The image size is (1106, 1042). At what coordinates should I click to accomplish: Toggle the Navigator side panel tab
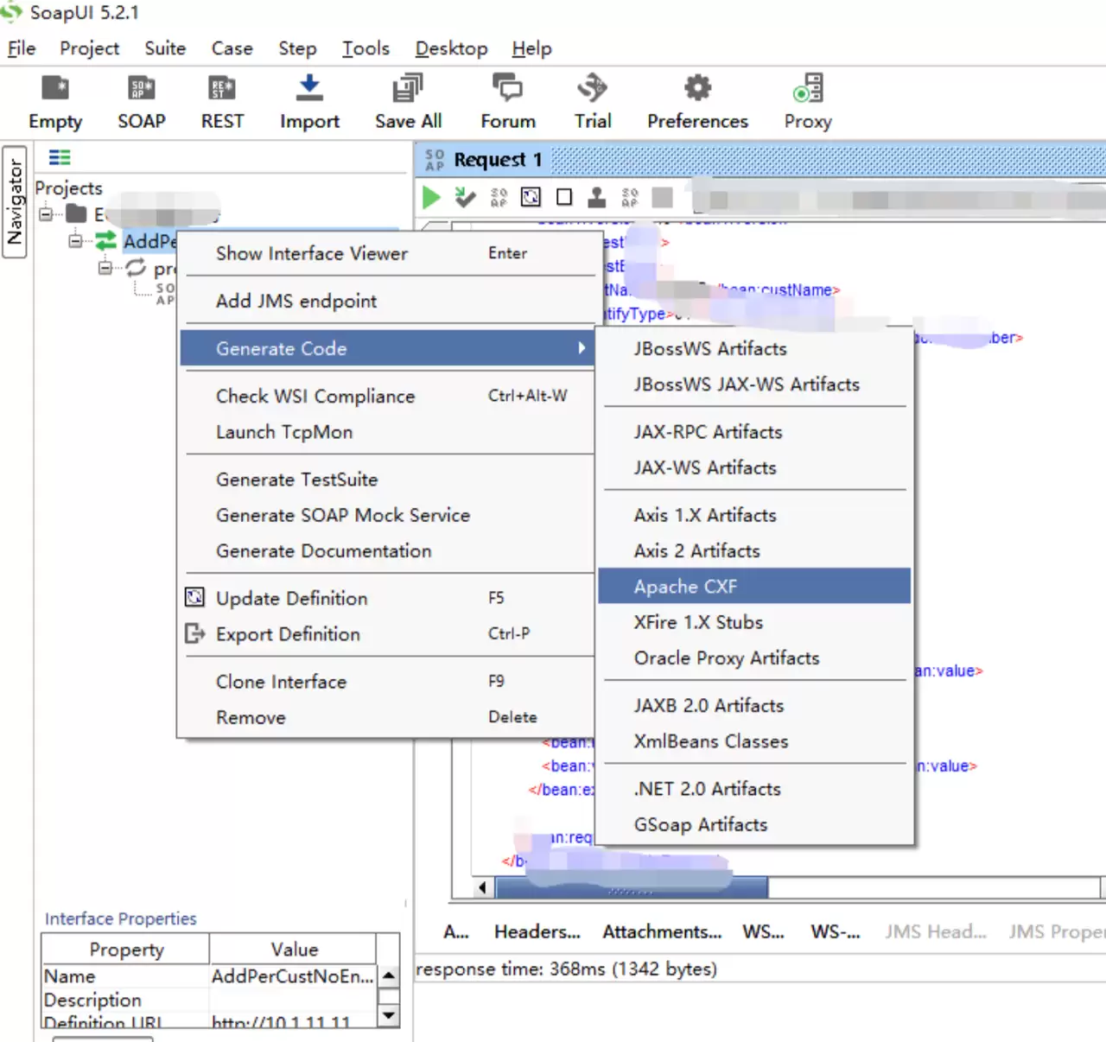(15, 202)
